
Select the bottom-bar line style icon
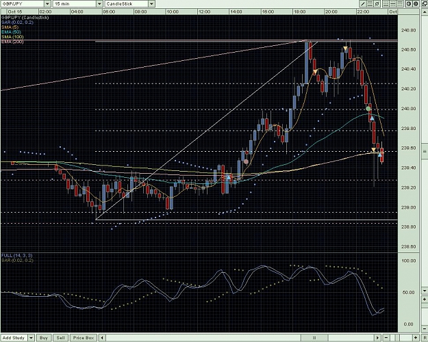tap(386, 4)
